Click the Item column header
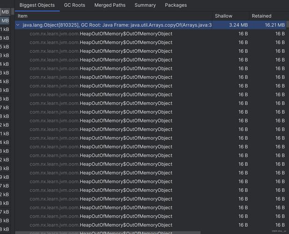This screenshot has height=234, width=289. (x=22, y=16)
